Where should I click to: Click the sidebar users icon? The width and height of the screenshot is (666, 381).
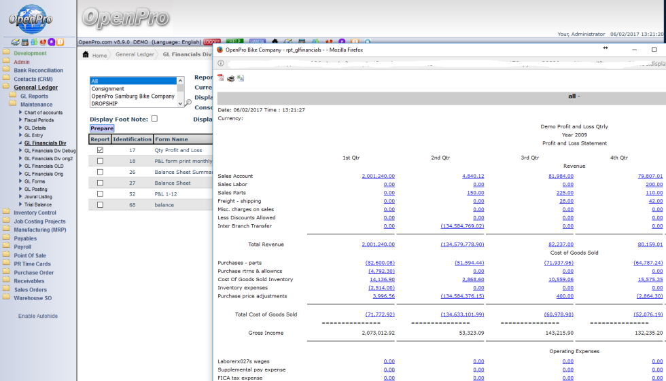pyautogui.click(x=34, y=42)
